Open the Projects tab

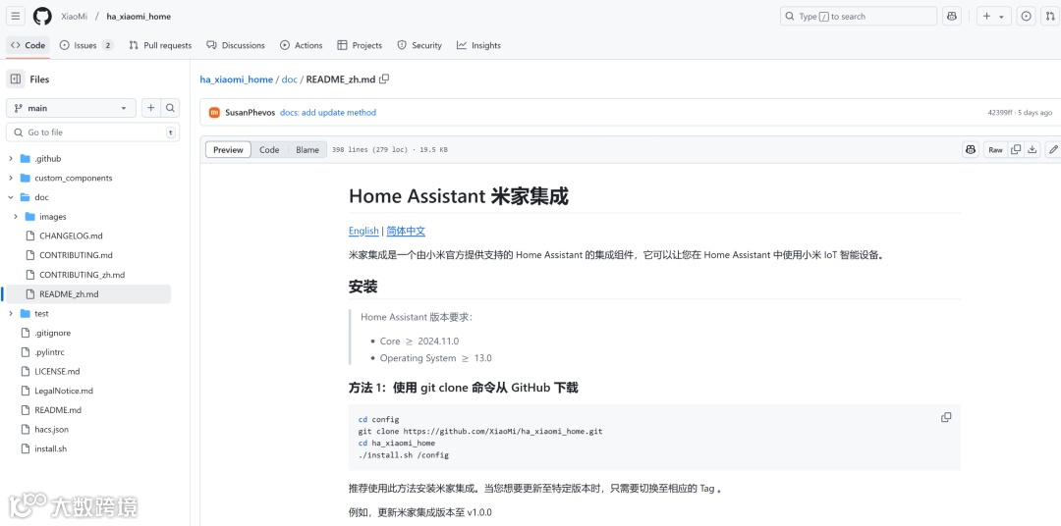(x=360, y=45)
